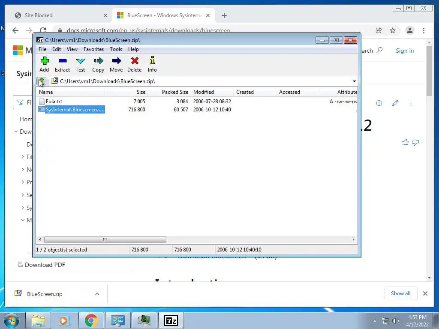
Task: Close the Site Blocked tab
Action: (105, 15)
